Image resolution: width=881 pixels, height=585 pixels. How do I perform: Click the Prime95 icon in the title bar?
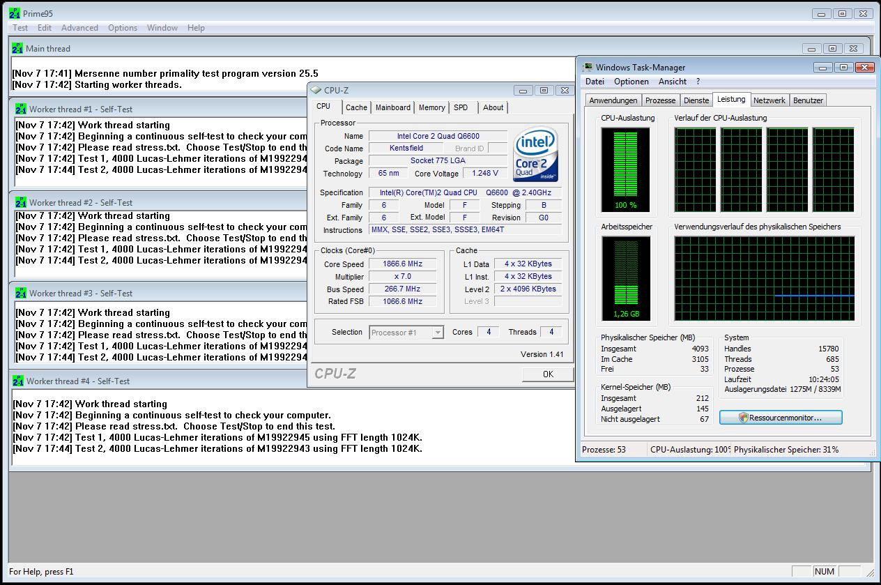[13, 13]
